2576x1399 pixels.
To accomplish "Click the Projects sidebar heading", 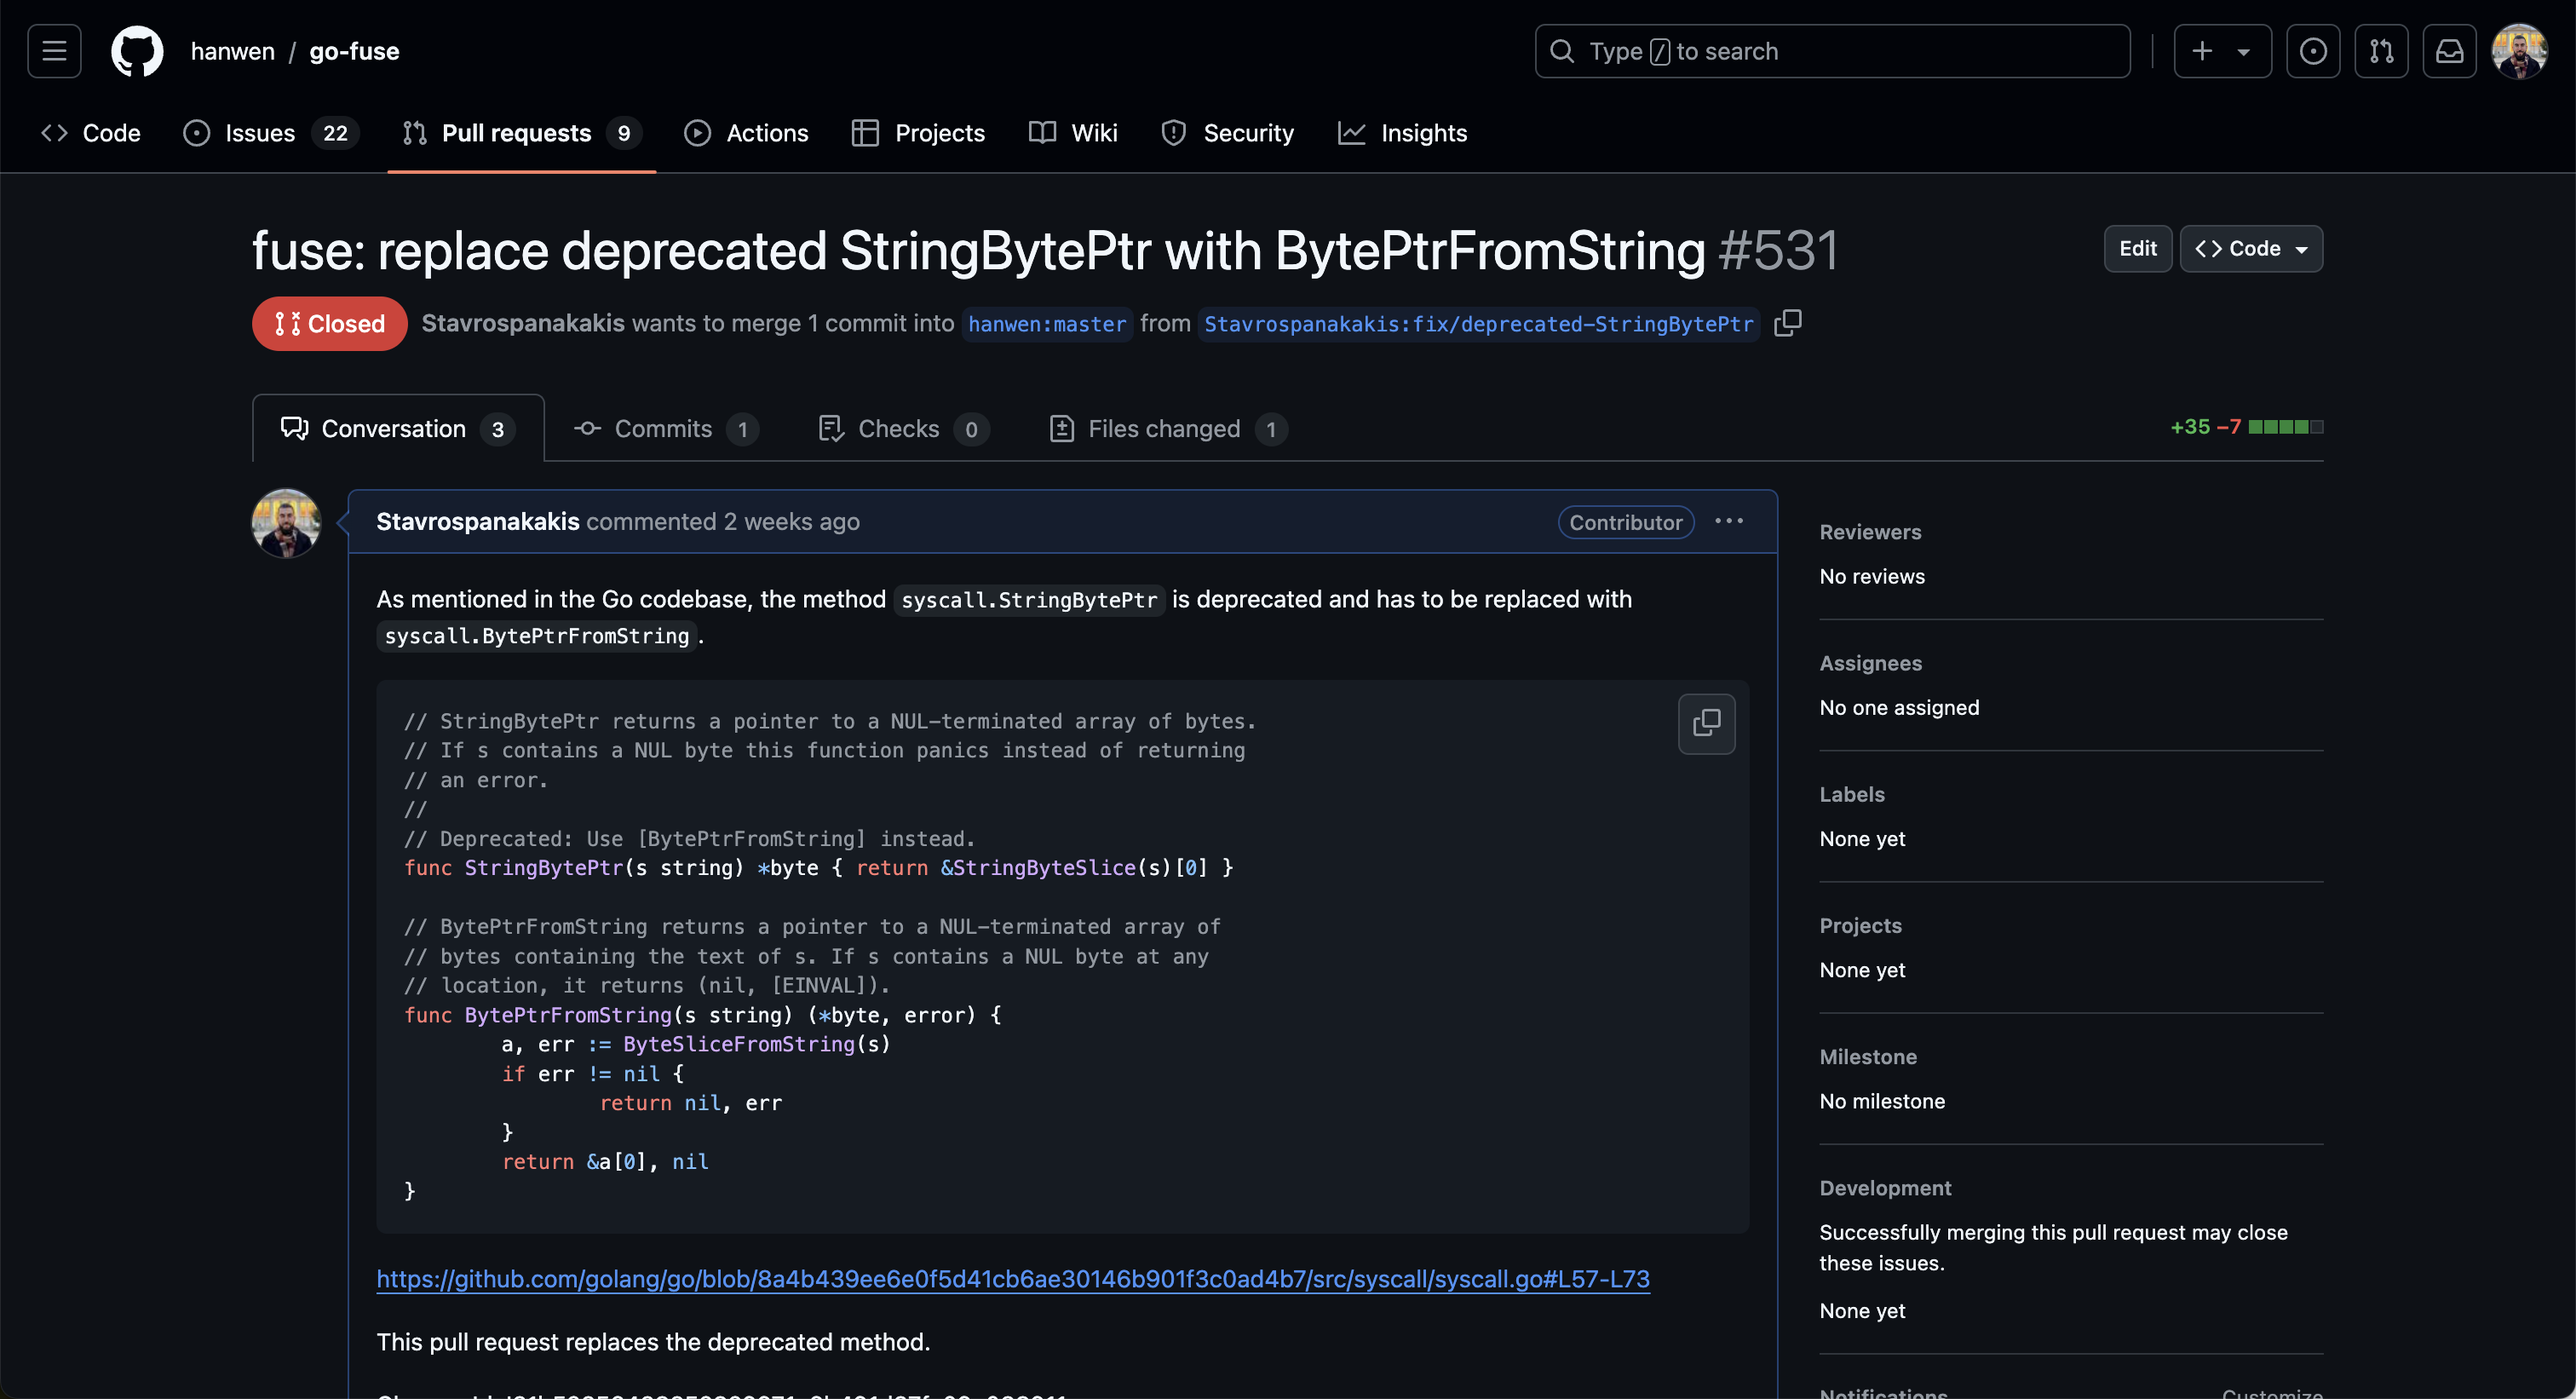I will pyautogui.click(x=1860, y=925).
